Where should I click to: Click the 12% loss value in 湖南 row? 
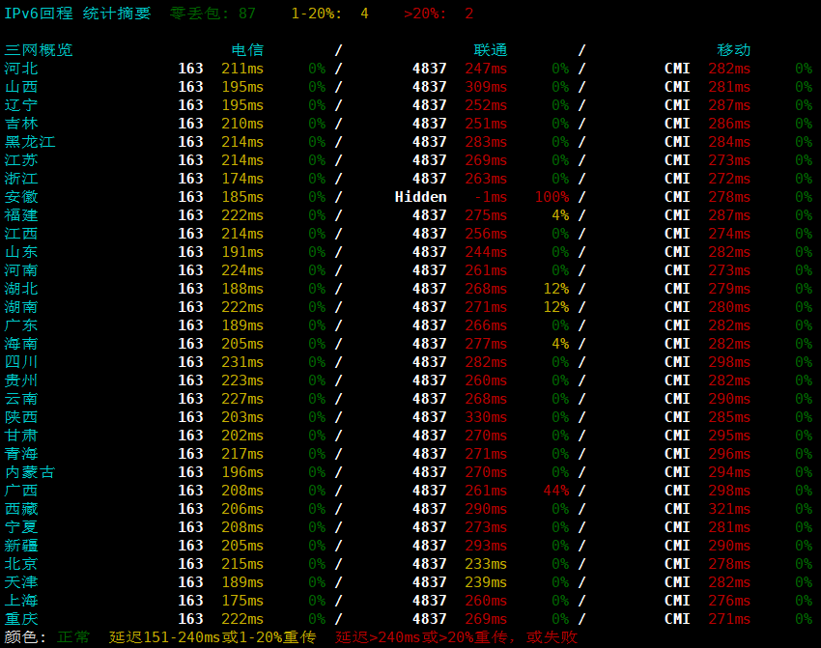click(556, 307)
